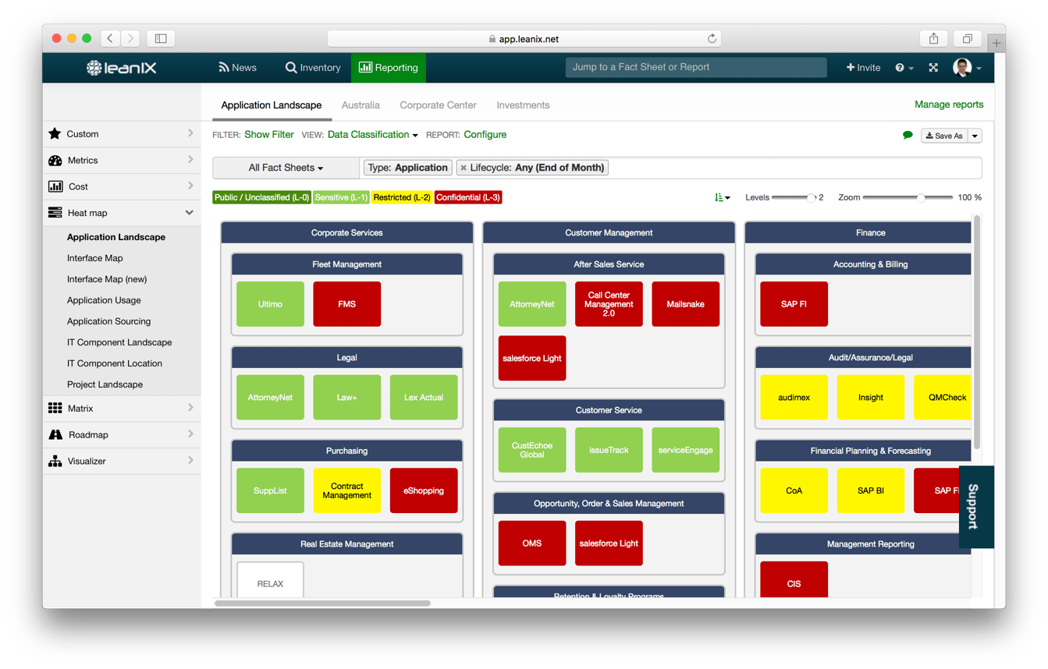1048x669 pixels.
Task: Click the Custom star icon in sidebar
Action: click(55, 134)
